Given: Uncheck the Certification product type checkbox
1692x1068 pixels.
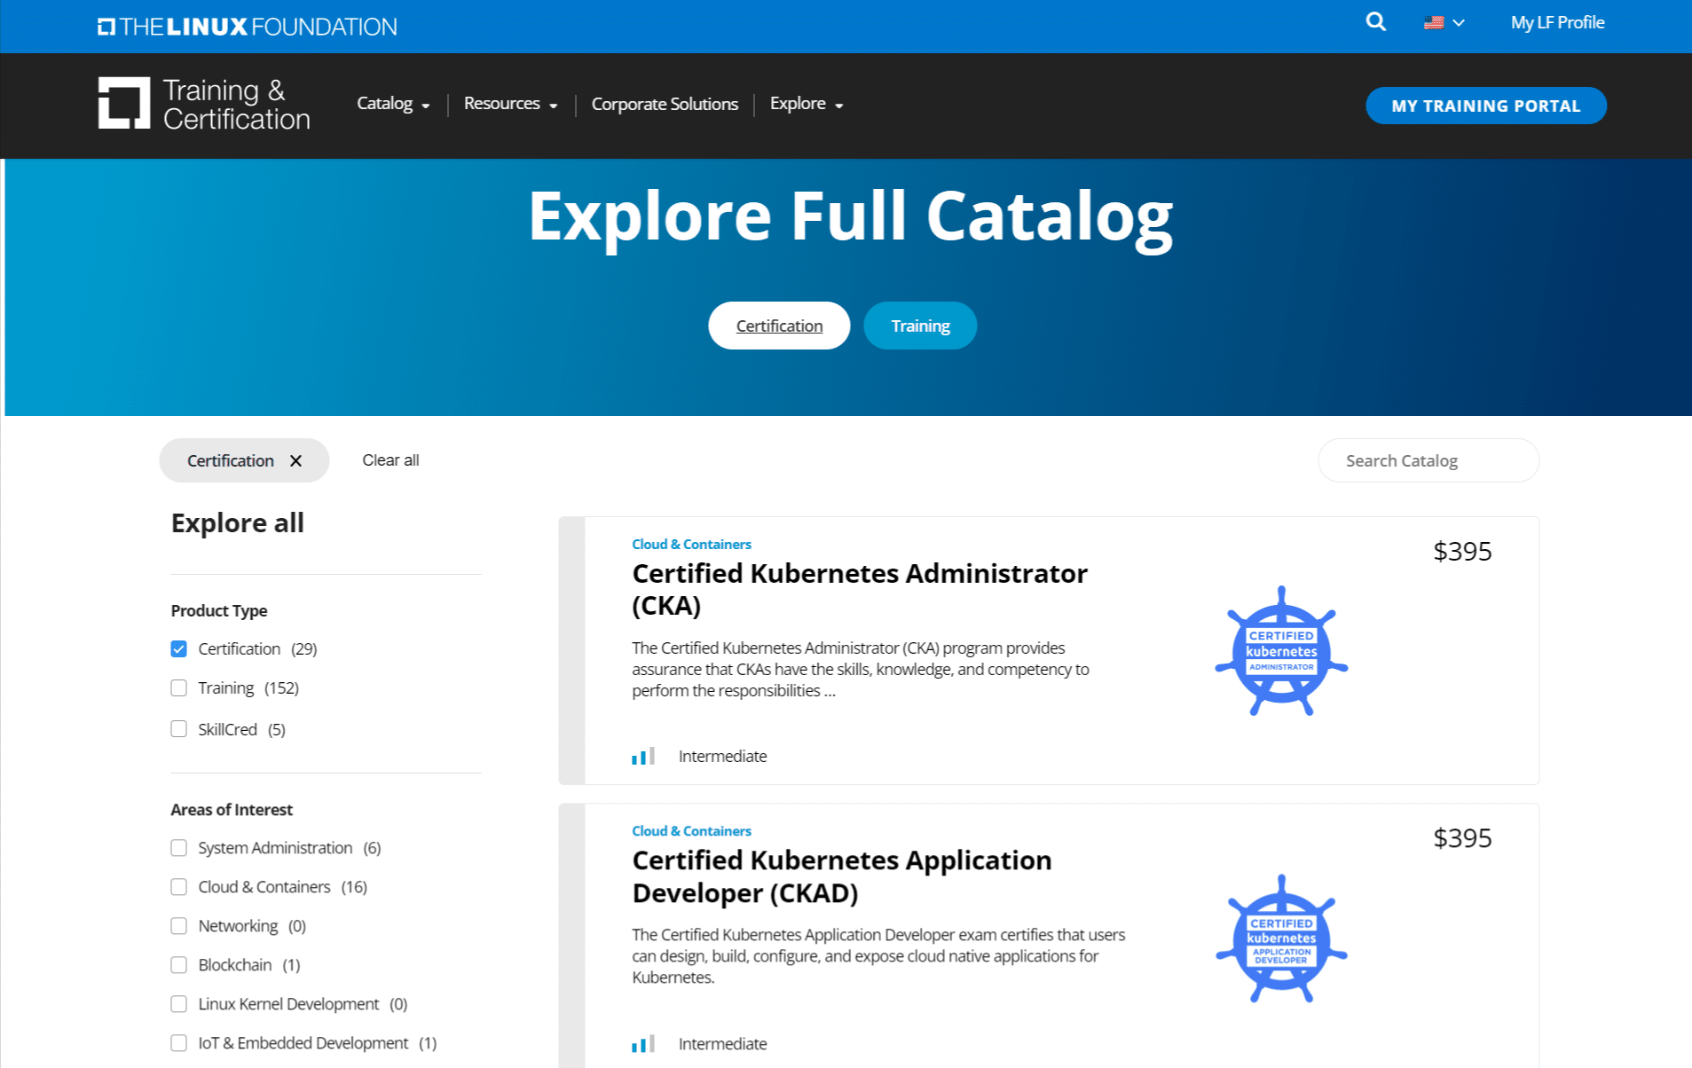Looking at the screenshot, I should point(179,649).
